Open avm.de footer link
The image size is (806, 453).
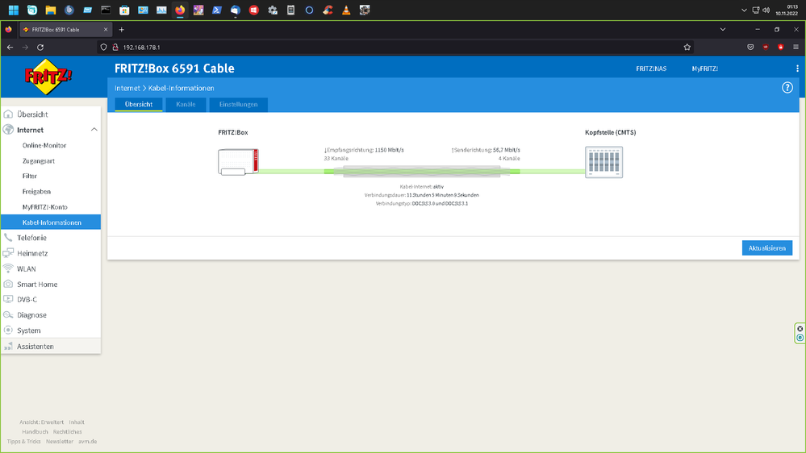[x=87, y=442]
